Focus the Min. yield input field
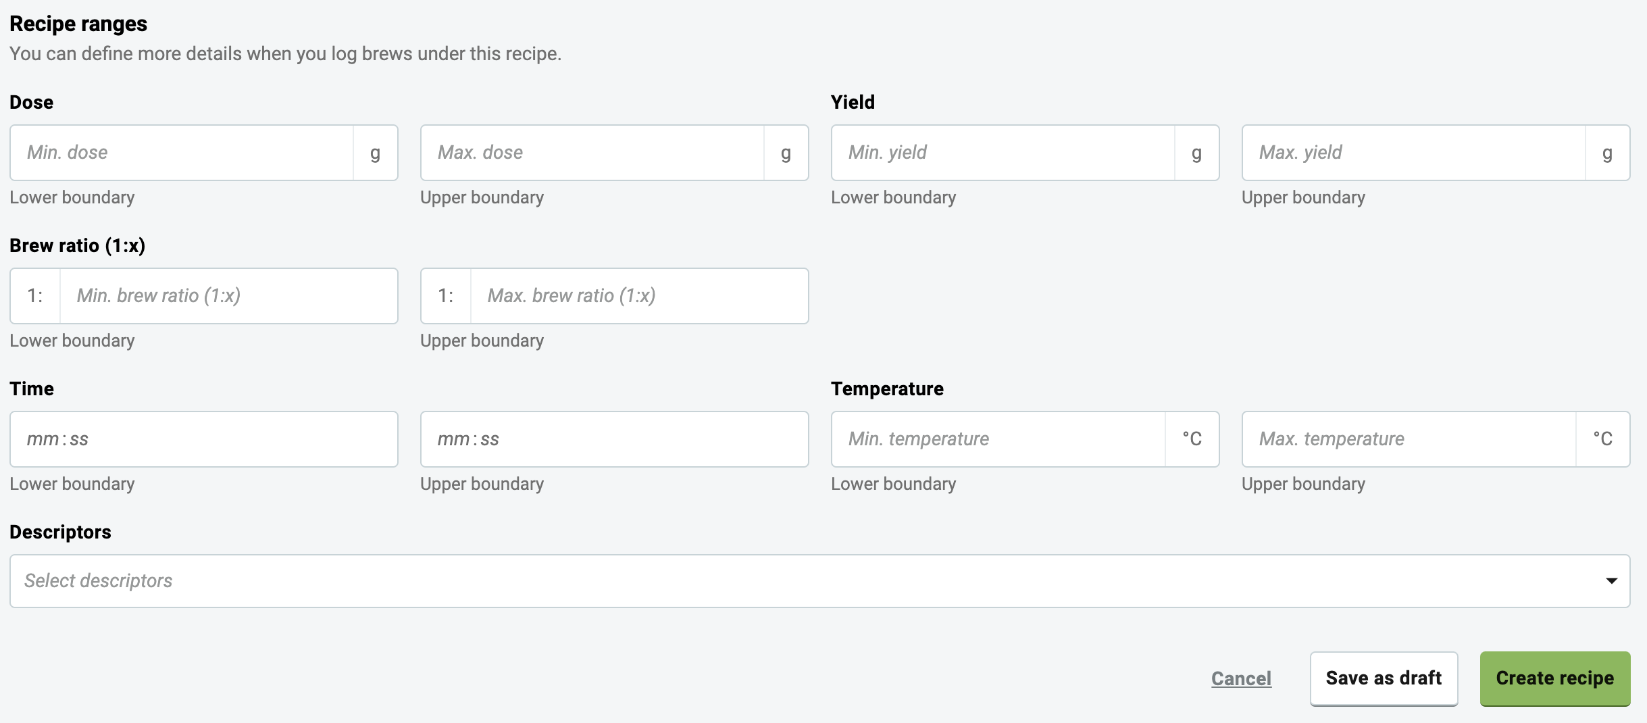The width and height of the screenshot is (1647, 723). pos(1003,153)
